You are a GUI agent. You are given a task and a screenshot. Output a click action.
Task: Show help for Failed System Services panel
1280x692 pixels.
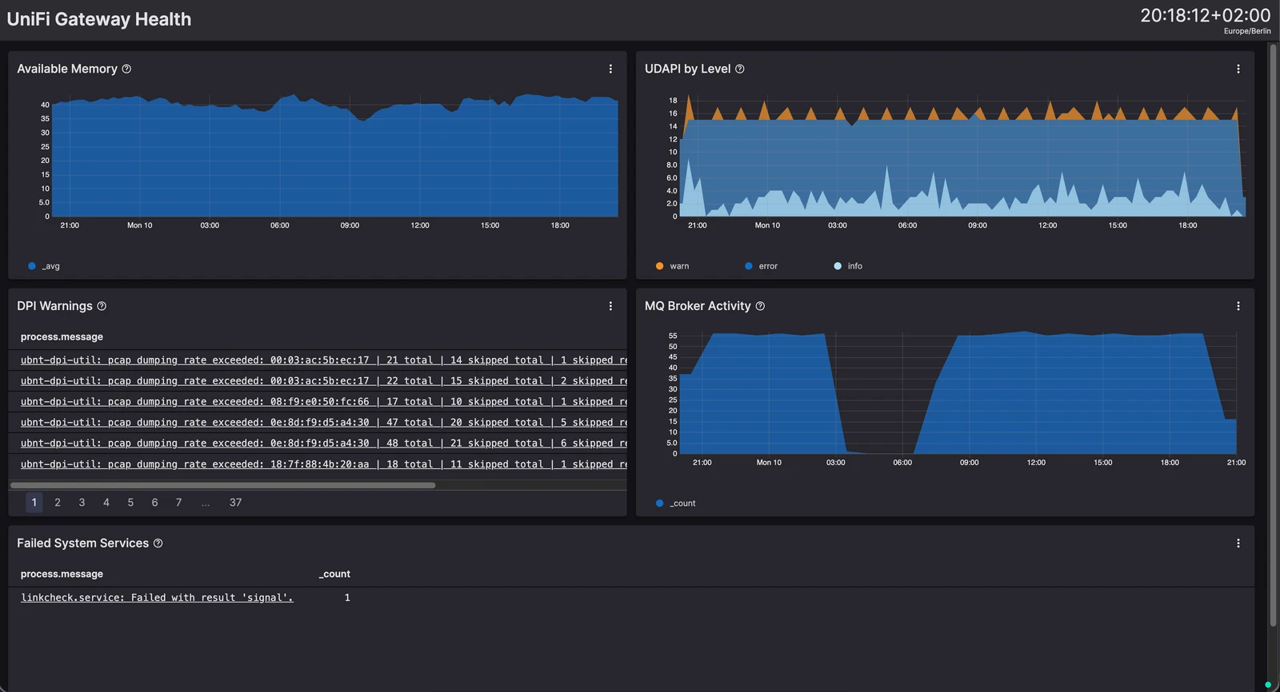158,543
